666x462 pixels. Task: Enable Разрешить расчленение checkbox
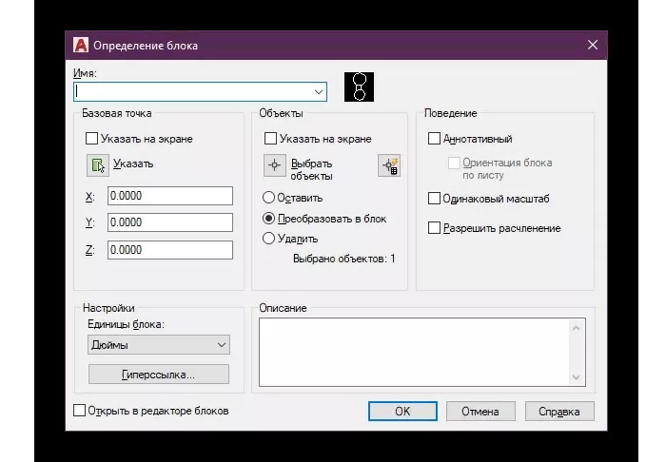coord(434,228)
